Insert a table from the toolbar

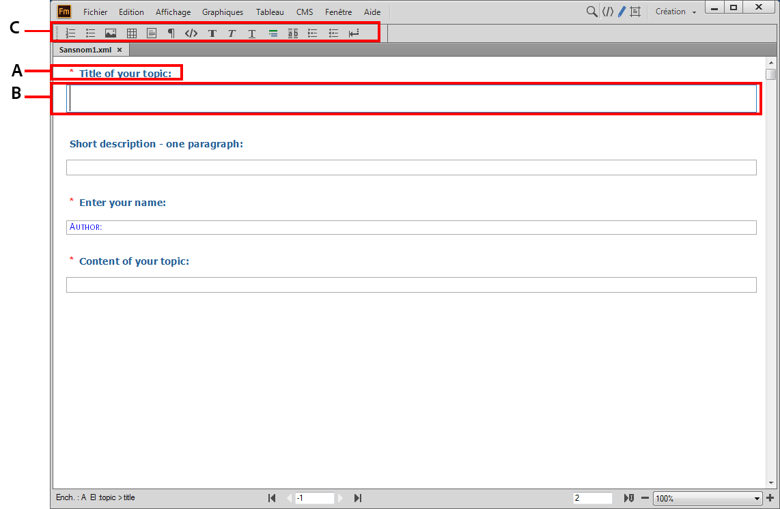(131, 33)
